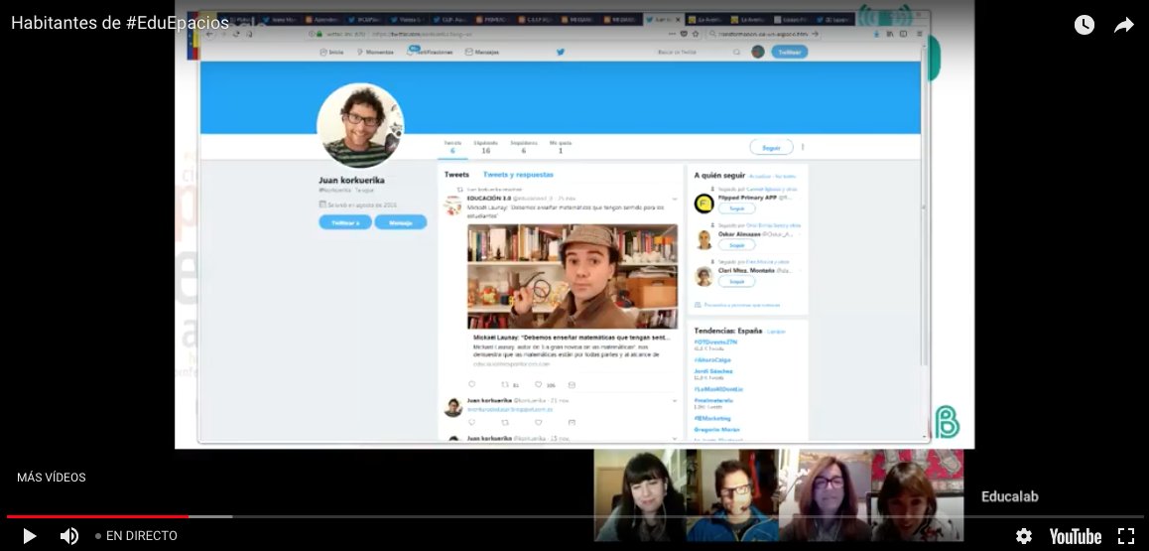
Task: Click browser back arrow in shared window
Action: (x=210, y=34)
